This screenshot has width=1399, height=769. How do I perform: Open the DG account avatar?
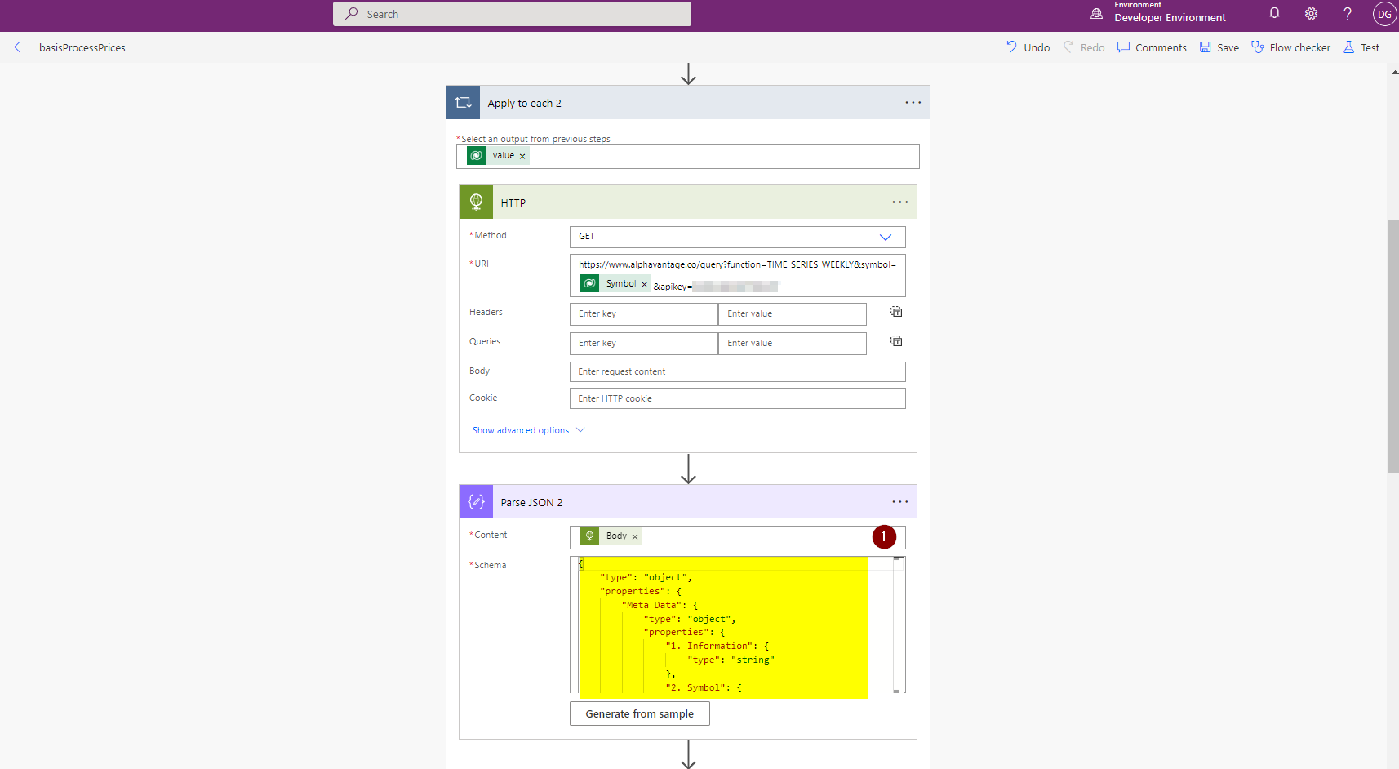point(1384,14)
